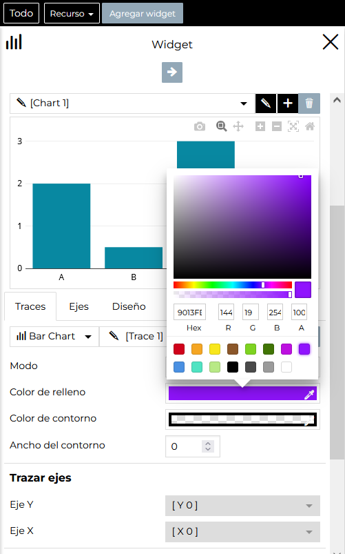The width and height of the screenshot is (345, 554).
Task: Click the current color preview square
Action: 303,290
